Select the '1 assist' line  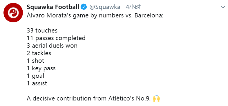pyautogui.click(x=37, y=83)
